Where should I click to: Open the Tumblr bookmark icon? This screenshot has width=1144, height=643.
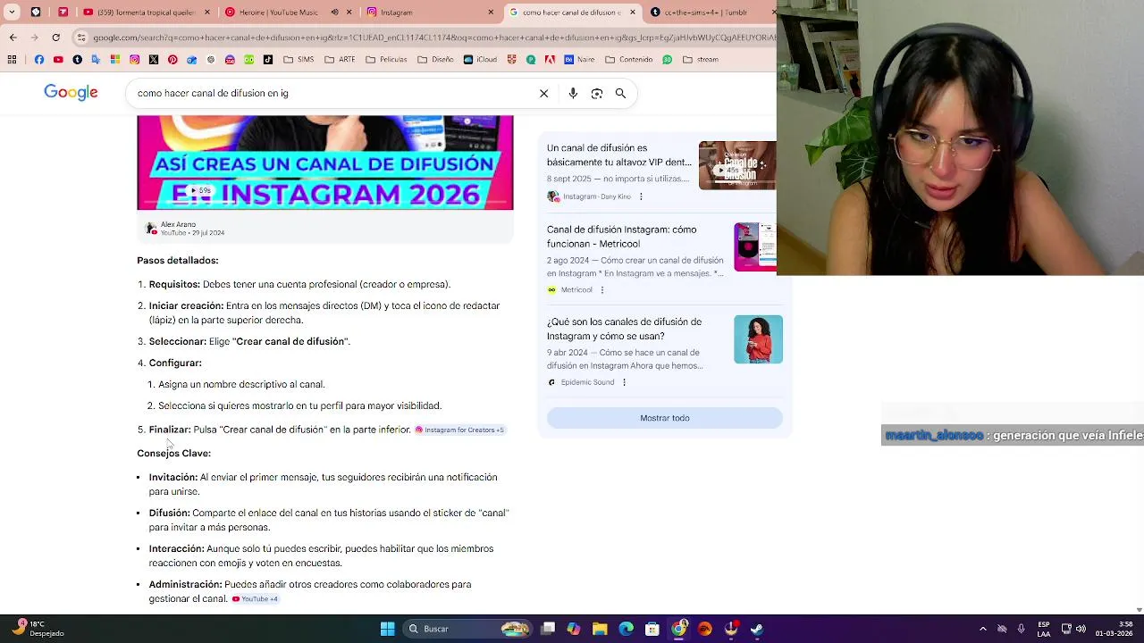(x=77, y=60)
